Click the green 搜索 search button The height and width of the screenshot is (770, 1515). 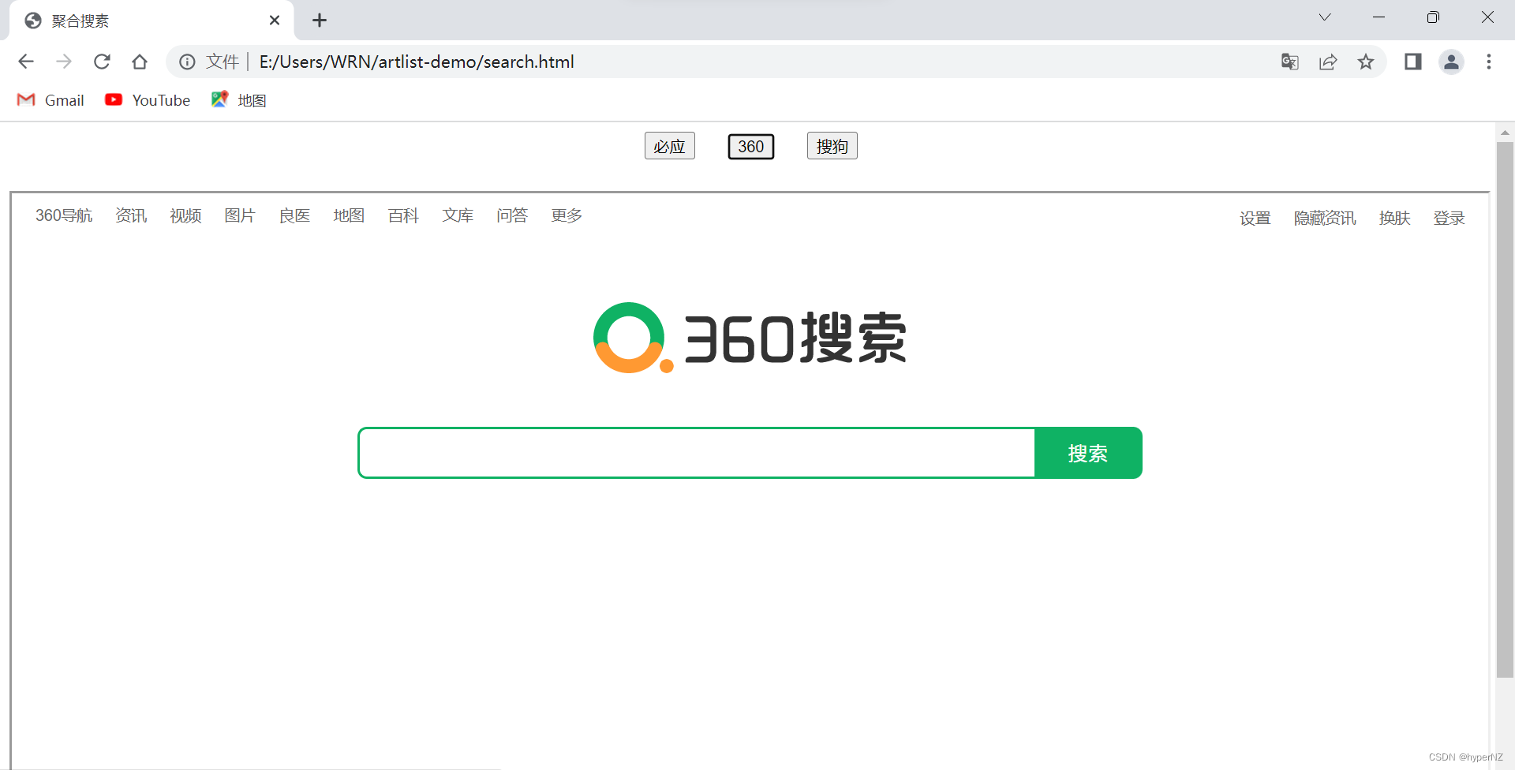1088,453
